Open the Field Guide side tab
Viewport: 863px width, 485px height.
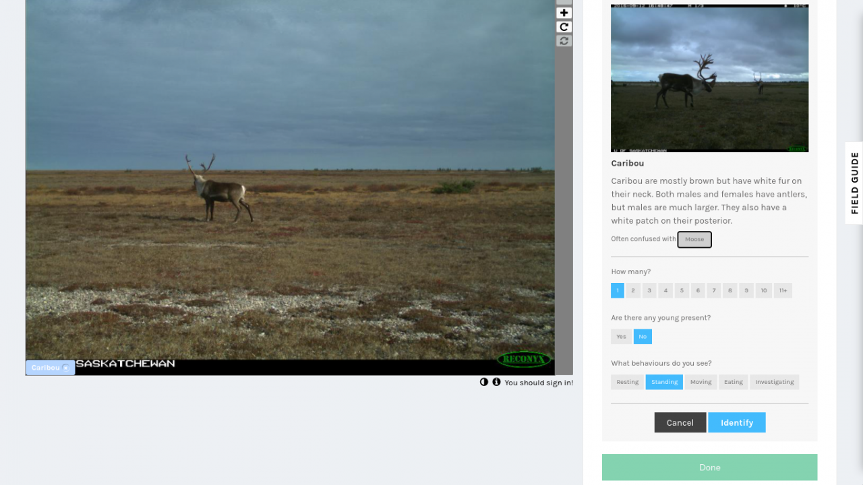tap(854, 183)
